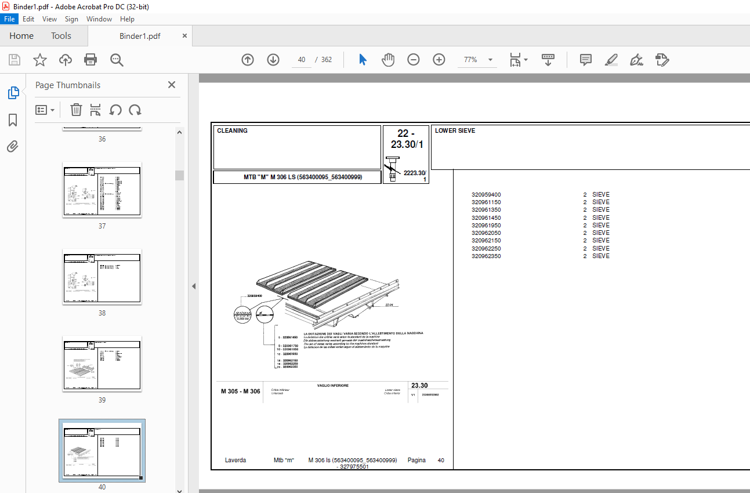Open the File menu
This screenshot has height=493, width=750.
(x=10, y=19)
